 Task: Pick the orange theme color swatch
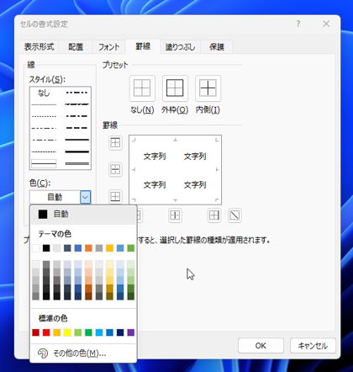88,248
